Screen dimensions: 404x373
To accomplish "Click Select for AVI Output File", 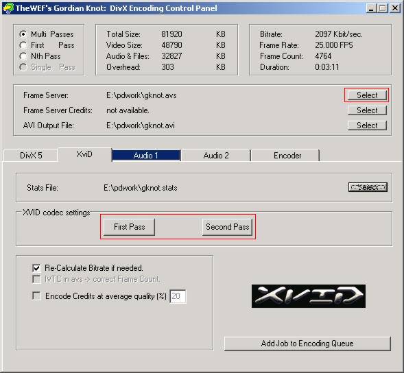I will click(x=367, y=125).
